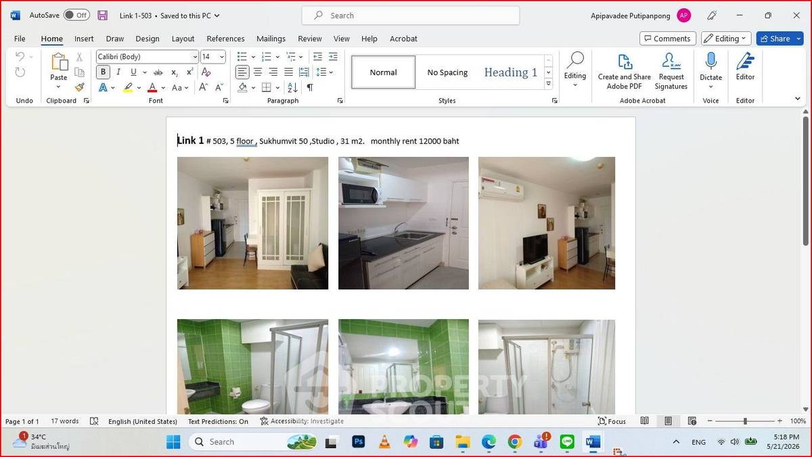Viewport: 812px width, 457px height.
Task: Open the font size dropdown
Action: [x=221, y=57]
